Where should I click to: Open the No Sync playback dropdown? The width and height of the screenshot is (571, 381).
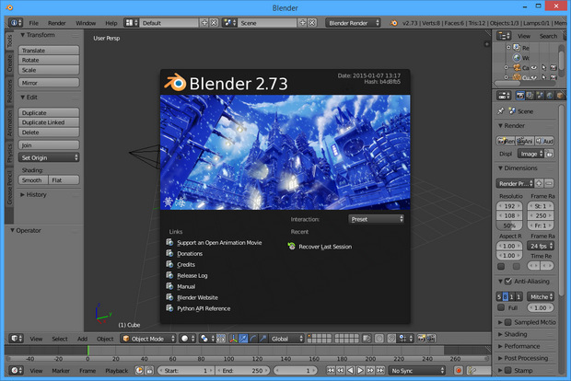[x=417, y=371]
